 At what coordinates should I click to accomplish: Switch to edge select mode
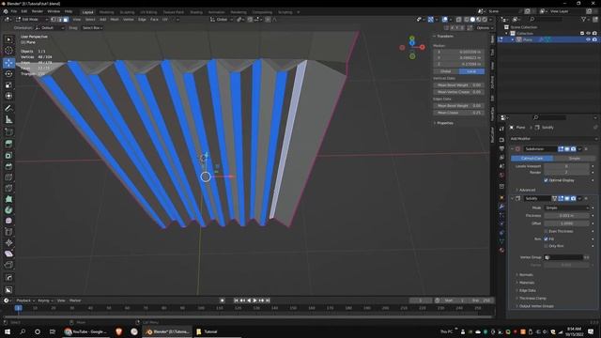point(59,19)
